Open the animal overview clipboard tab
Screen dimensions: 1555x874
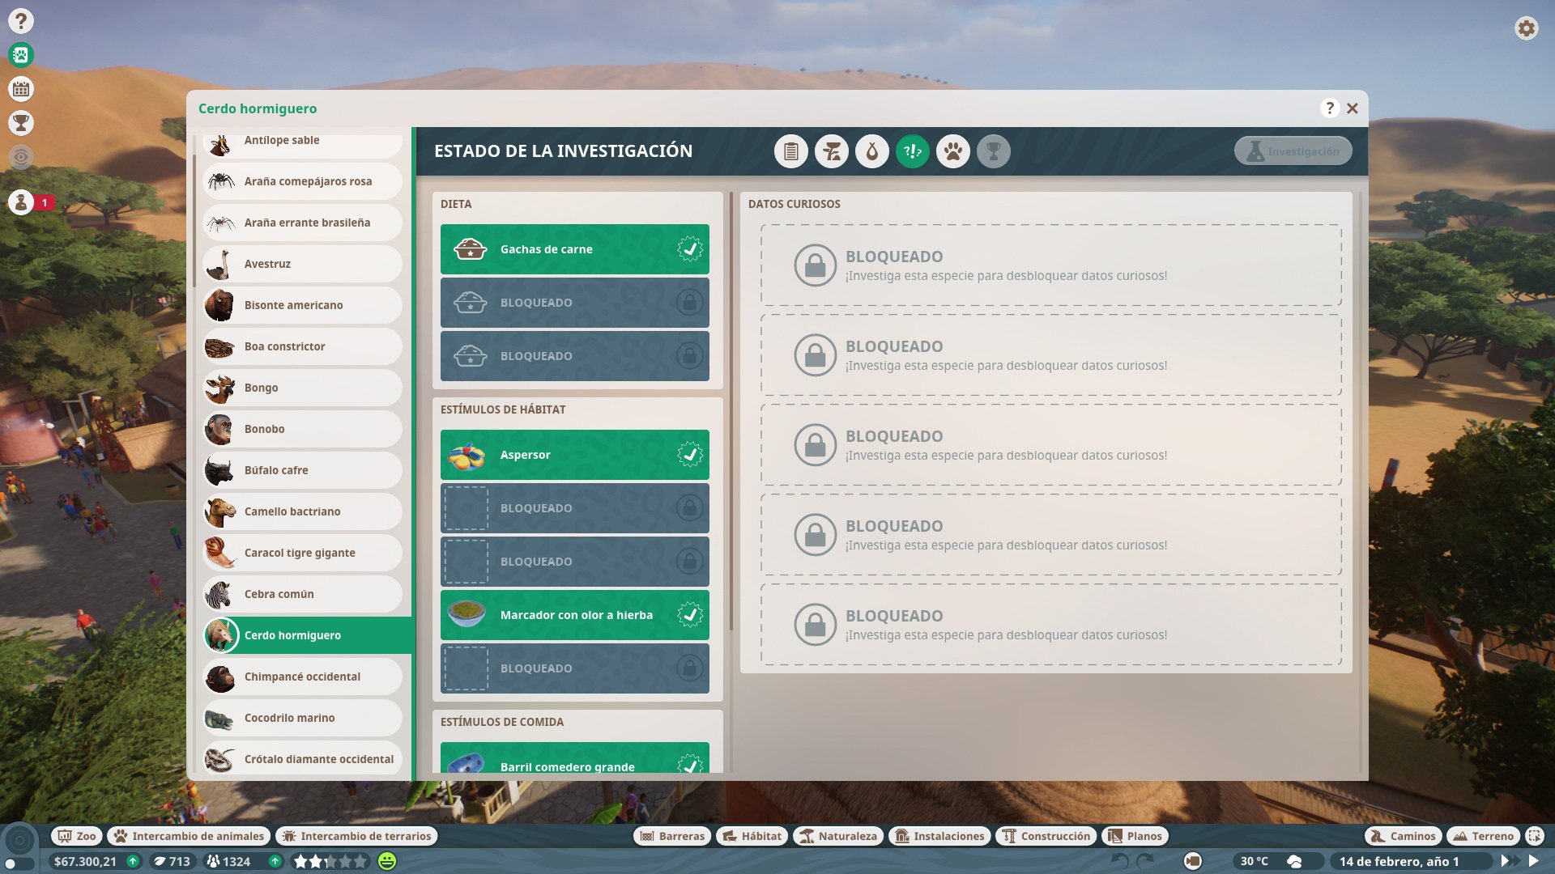(791, 151)
